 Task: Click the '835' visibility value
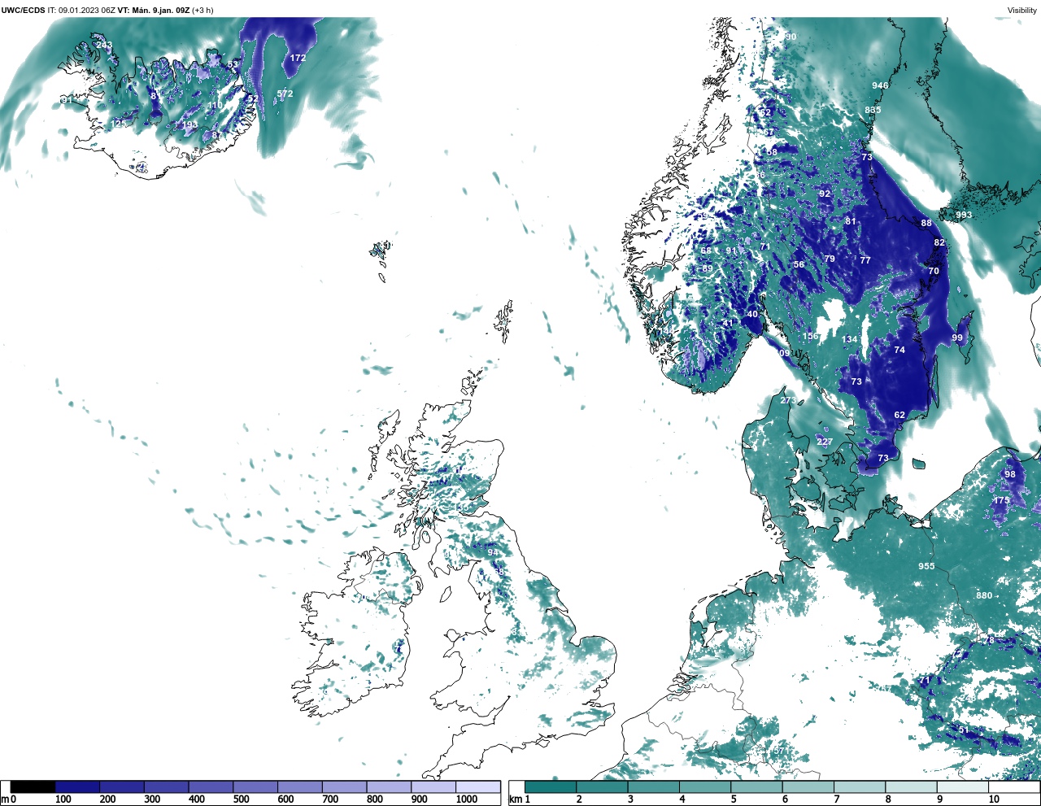click(x=873, y=110)
